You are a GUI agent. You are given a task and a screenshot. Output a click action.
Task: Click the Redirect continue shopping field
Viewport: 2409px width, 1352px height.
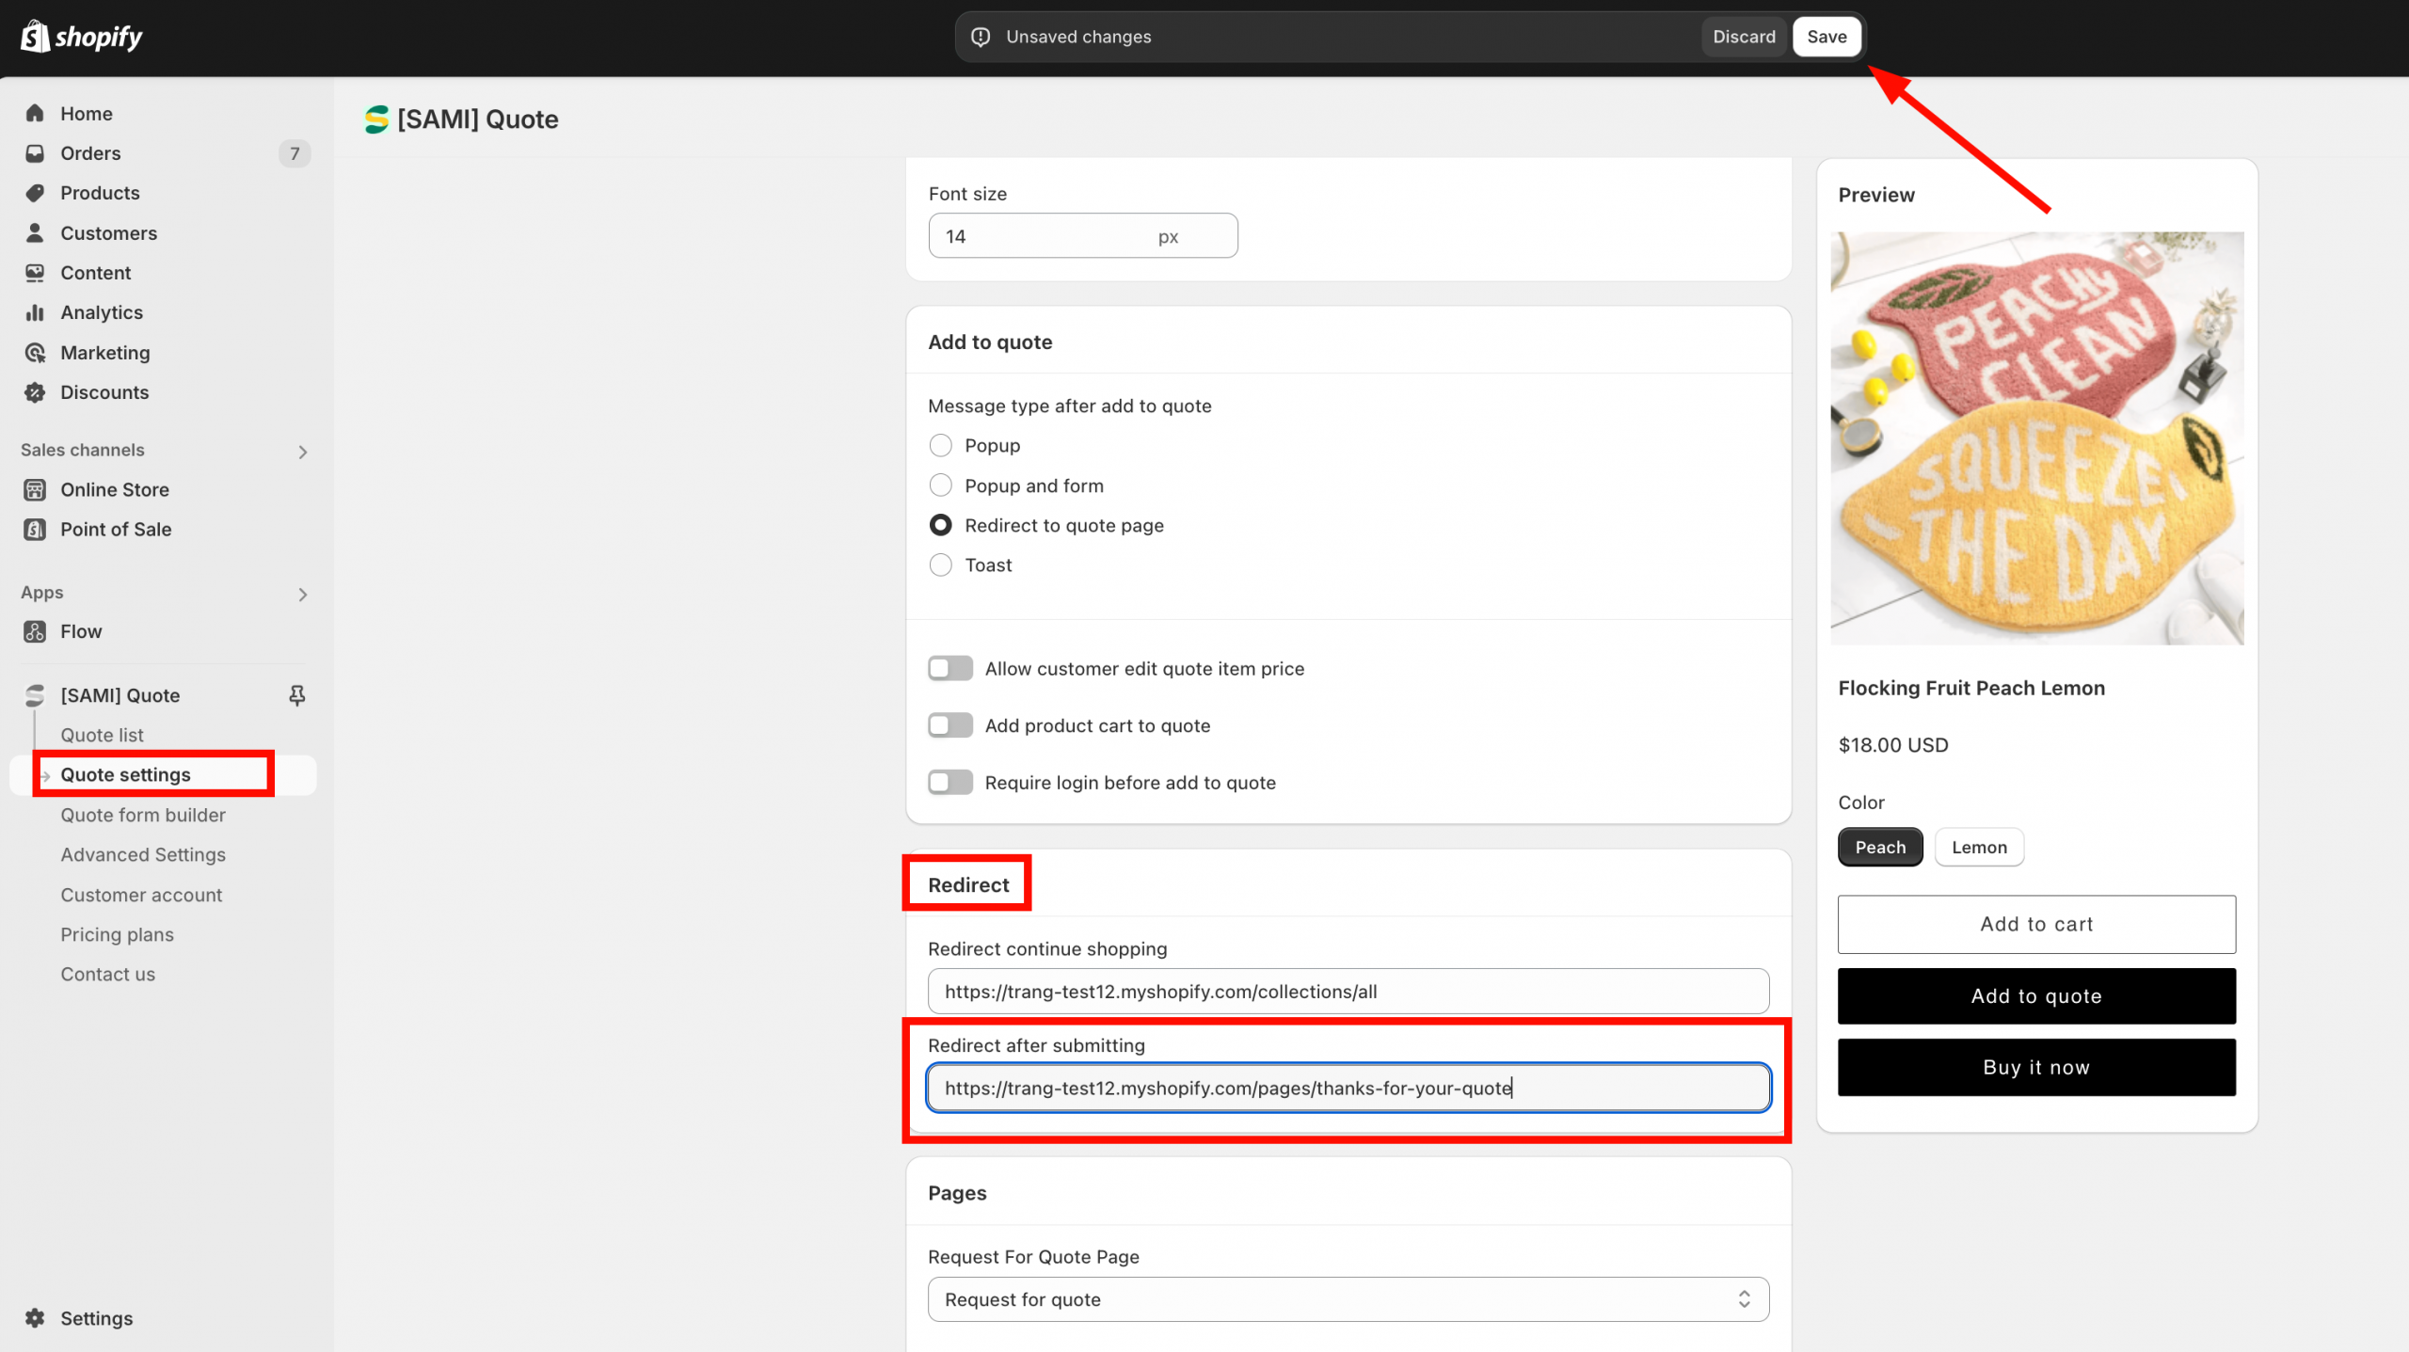(x=1348, y=991)
